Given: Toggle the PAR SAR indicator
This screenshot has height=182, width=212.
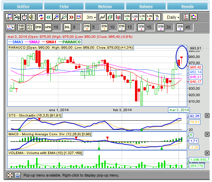Looking at the screenshot, I should [x=21, y=27].
